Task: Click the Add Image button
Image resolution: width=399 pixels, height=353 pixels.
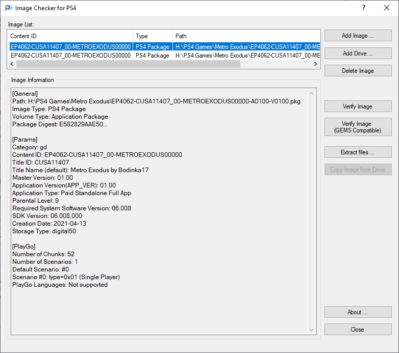Action: pyautogui.click(x=358, y=36)
